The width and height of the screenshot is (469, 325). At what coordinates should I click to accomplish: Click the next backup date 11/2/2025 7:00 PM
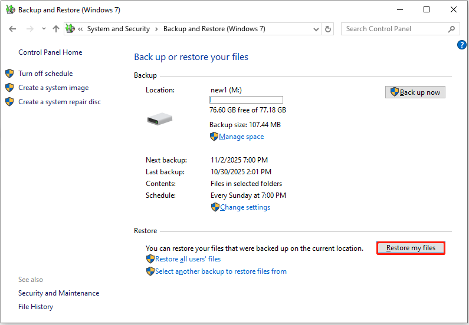pyautogui.click(x=239, y=160)
